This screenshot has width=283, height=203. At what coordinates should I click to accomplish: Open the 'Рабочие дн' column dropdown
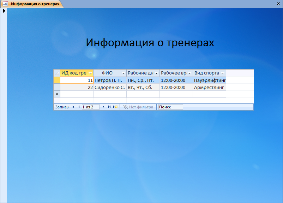[156, 73]
